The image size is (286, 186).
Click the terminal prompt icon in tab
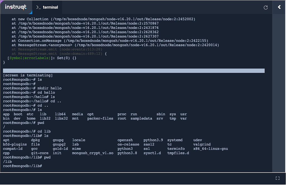(39, 8)
